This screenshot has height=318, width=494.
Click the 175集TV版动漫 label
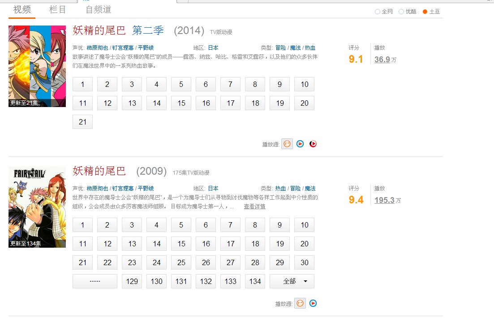tap(191, 173)
